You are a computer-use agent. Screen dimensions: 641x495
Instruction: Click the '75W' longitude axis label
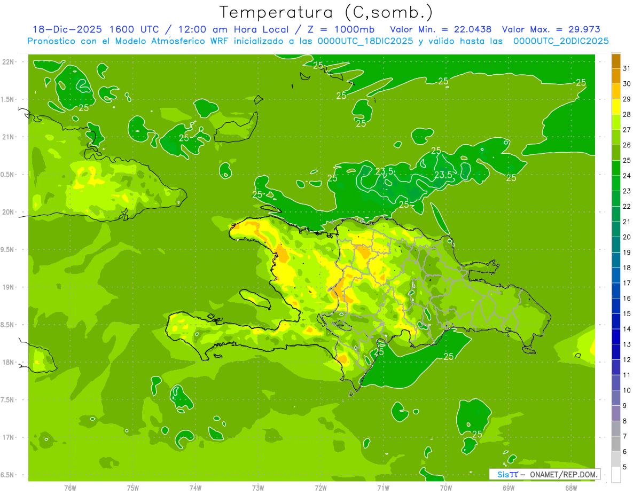pos(133,488)
